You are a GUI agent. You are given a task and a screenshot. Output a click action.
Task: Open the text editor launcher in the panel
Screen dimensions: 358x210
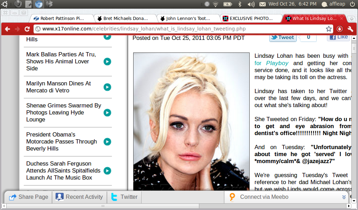[28, 4]
